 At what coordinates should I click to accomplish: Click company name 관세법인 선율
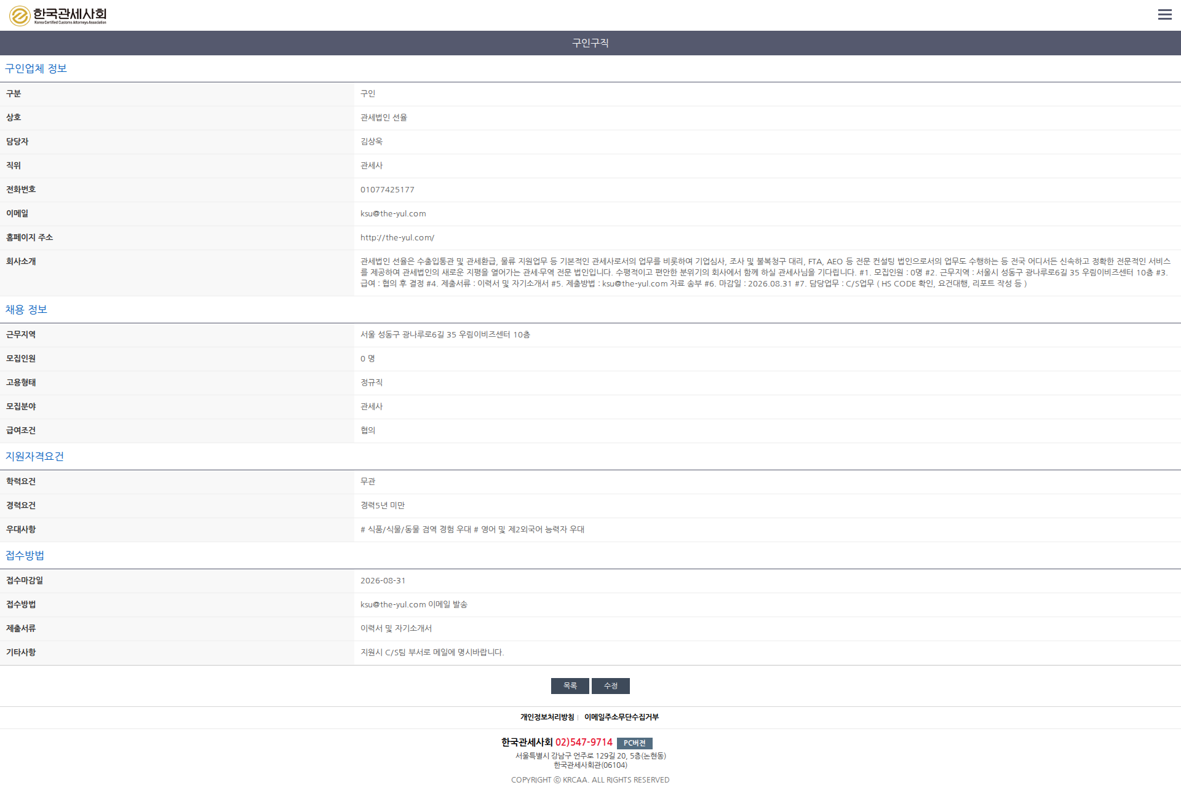[x=384, y=117]
